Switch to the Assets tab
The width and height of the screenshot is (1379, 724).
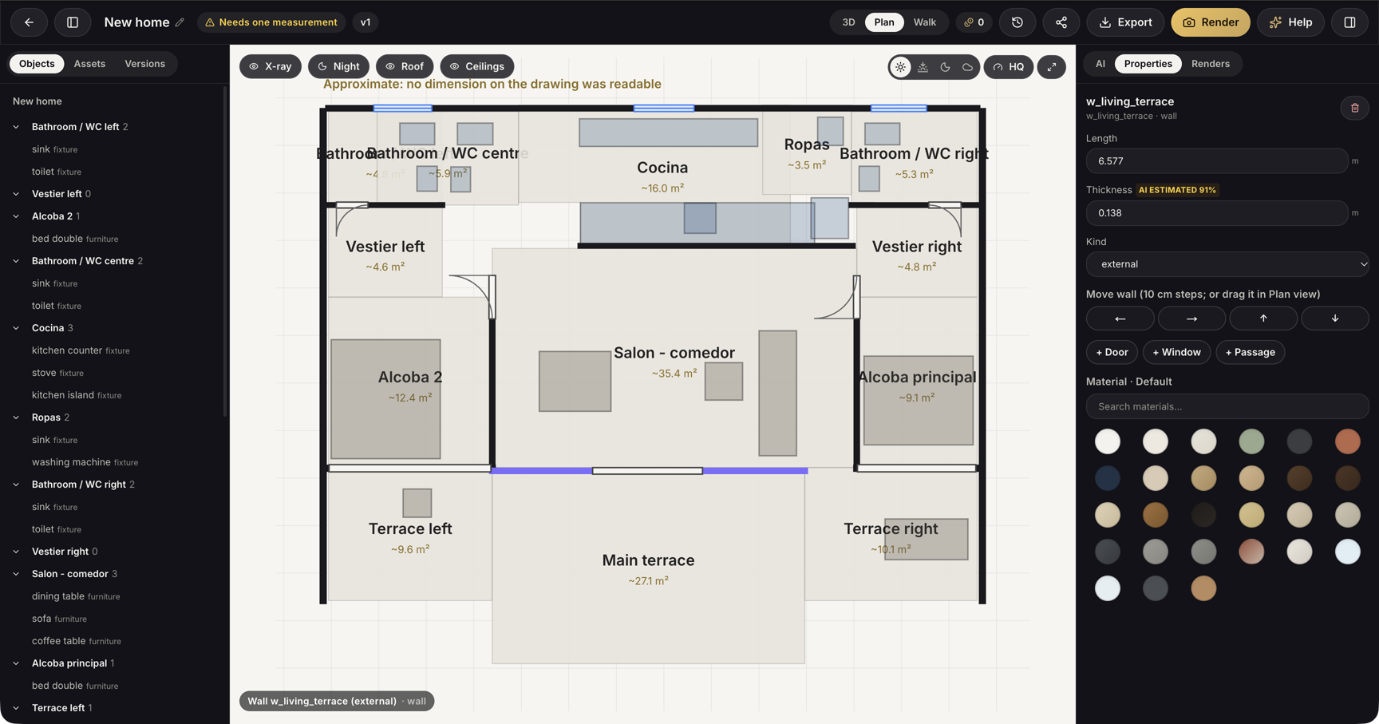click(x=89, y=64)
